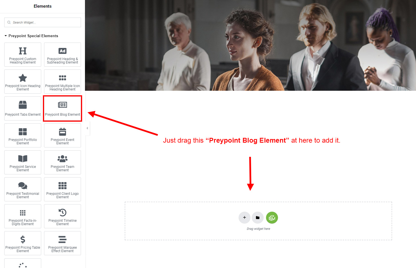Select the Preypoint Timeline Element widget
The height and width of the screenshot is (268, 416).
tap(63, 216)
